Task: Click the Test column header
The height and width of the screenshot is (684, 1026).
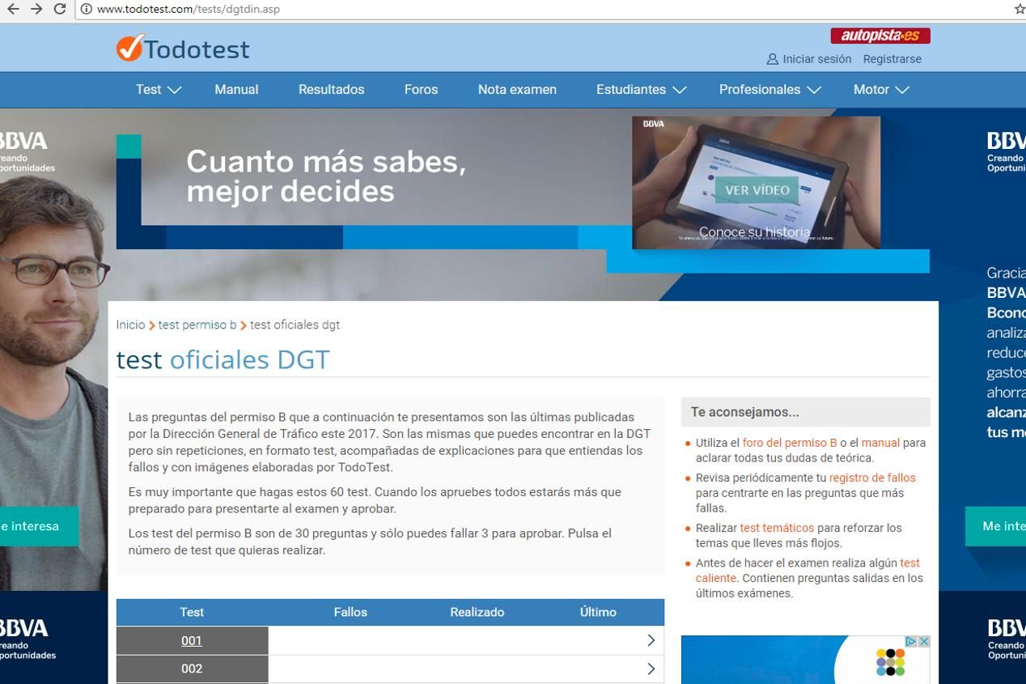Action: 192,612
